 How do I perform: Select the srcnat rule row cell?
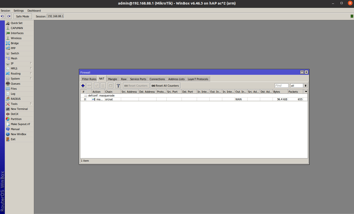(113, 99)
